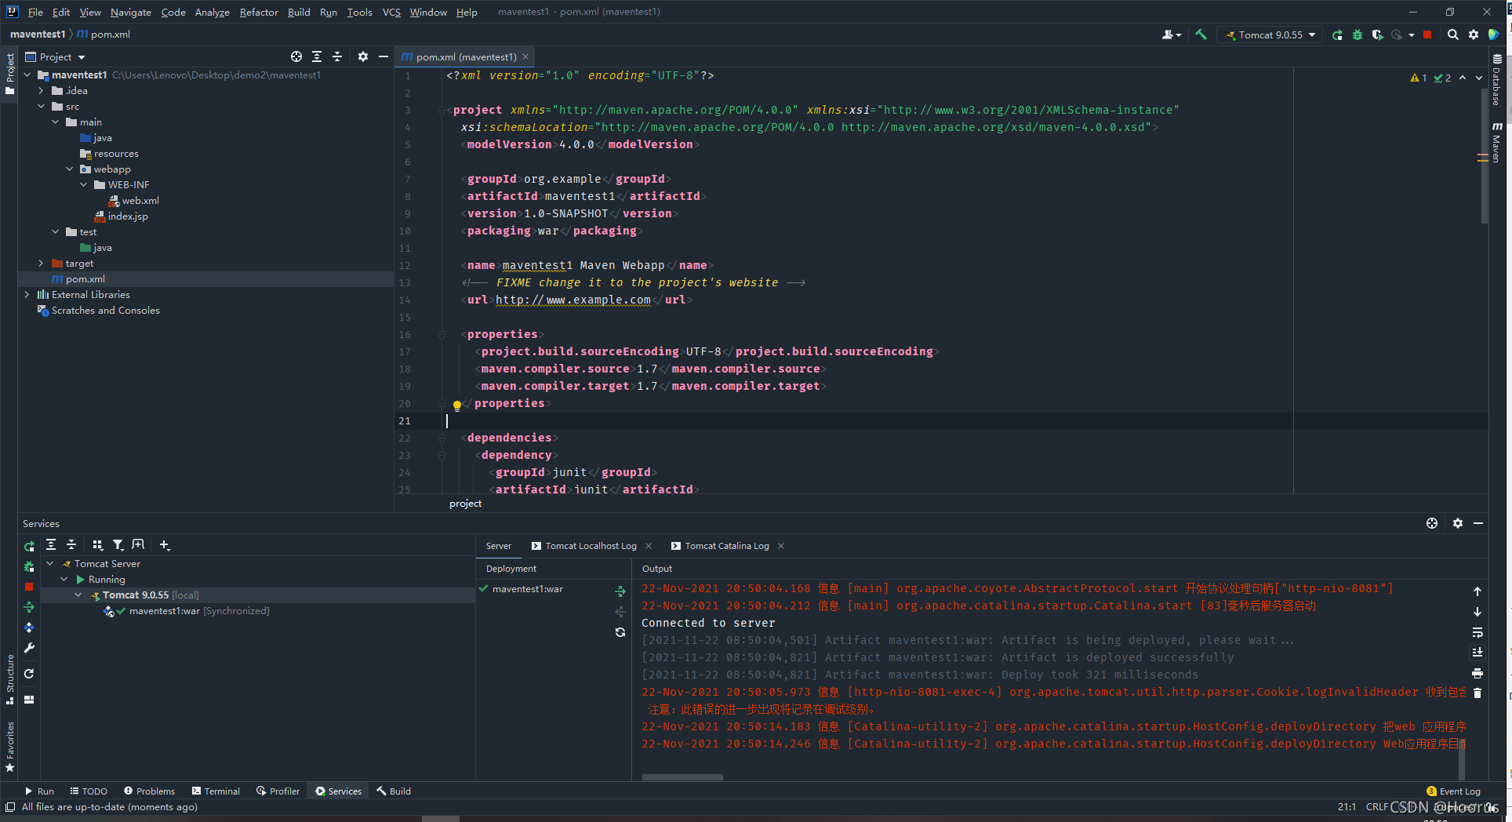Toggle the Services layout icon at the bottom of left toolbar
Screen dimensions: 1512x822
pos(29,700)
